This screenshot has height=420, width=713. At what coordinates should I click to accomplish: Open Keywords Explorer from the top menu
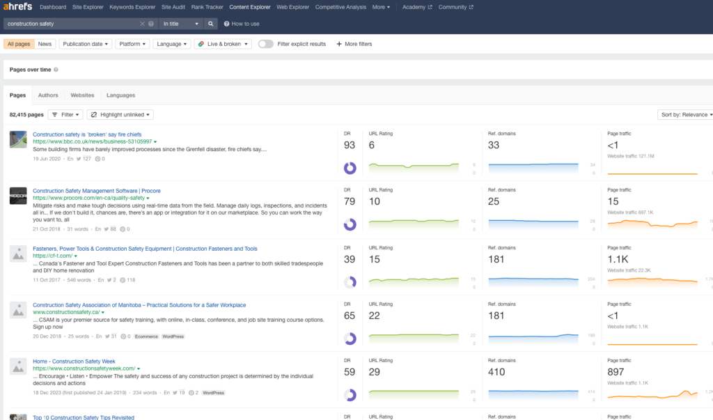pyautogui.click(x=132, y=7)
